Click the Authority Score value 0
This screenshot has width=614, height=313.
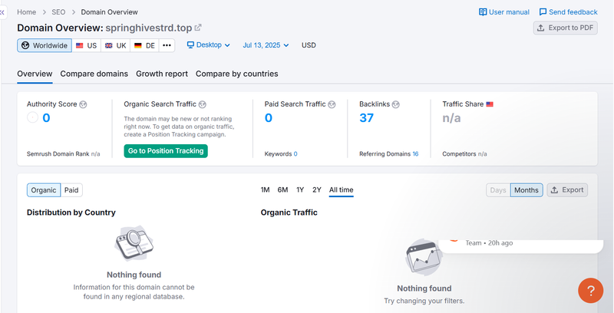pyautogui.click(x=46, y=118)
